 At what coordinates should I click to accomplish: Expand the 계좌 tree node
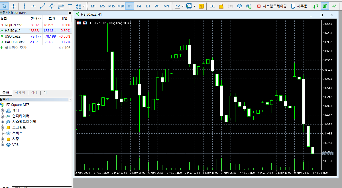click(2, 110)
